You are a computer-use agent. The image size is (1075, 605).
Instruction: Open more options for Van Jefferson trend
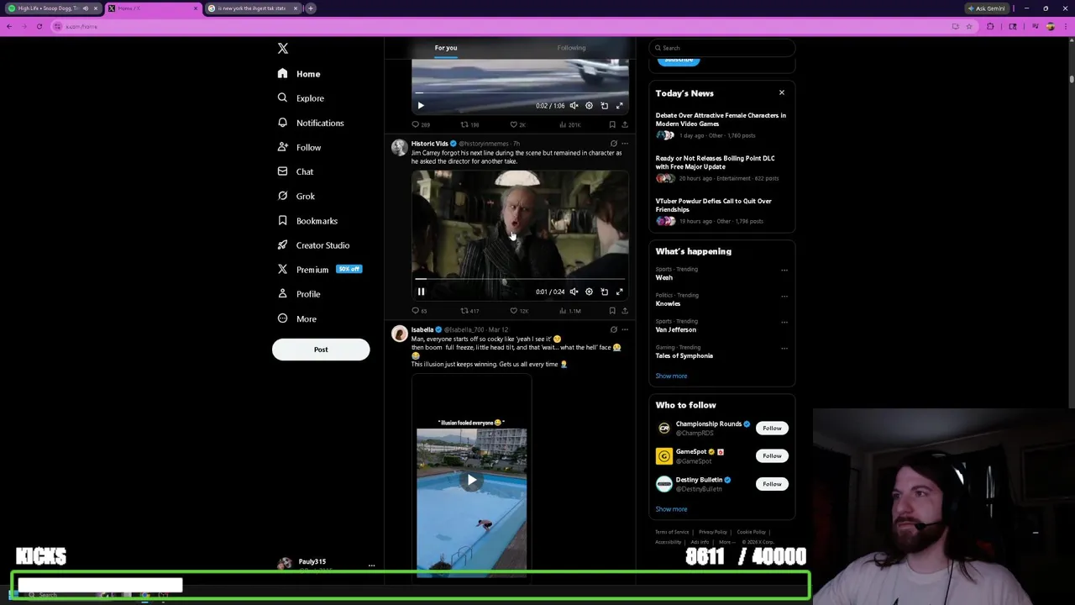tap(784, 322)
